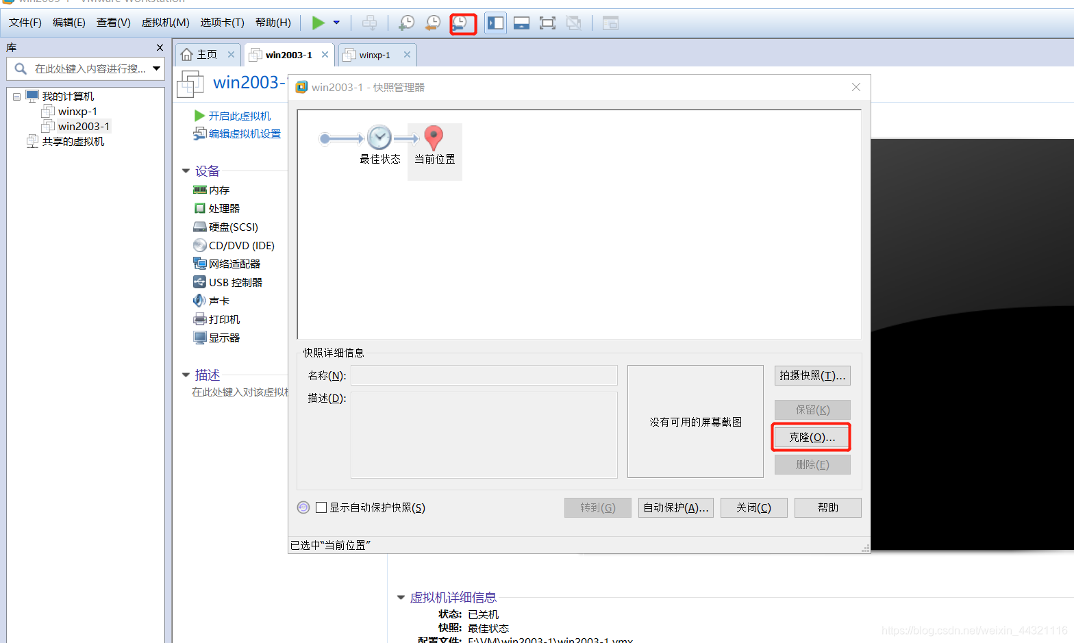Screen dimensions: 1074x643
Task: Collapse the 虚拟机详细信息 section
Action: click(401, 597)
